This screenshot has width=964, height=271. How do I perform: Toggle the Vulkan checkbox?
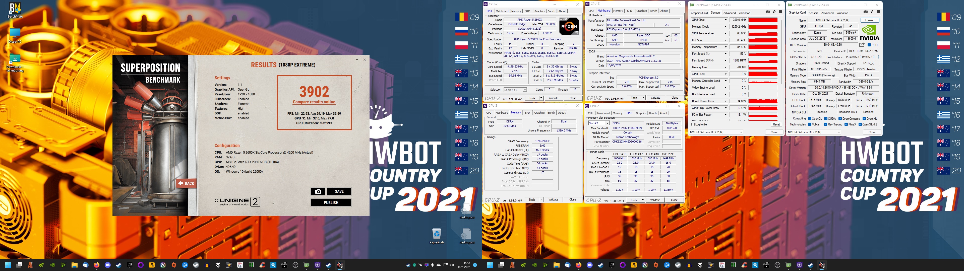(810, 124)
